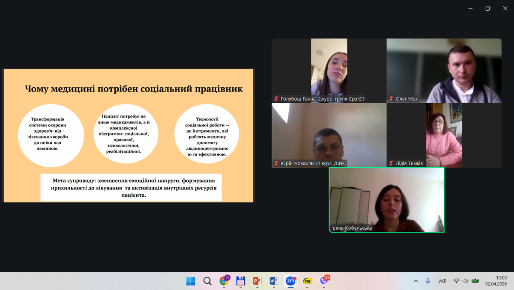This screenshot has height=290, width=514.
Task: Open Viber with 35 unread notifications
Action: coord(324,281)
